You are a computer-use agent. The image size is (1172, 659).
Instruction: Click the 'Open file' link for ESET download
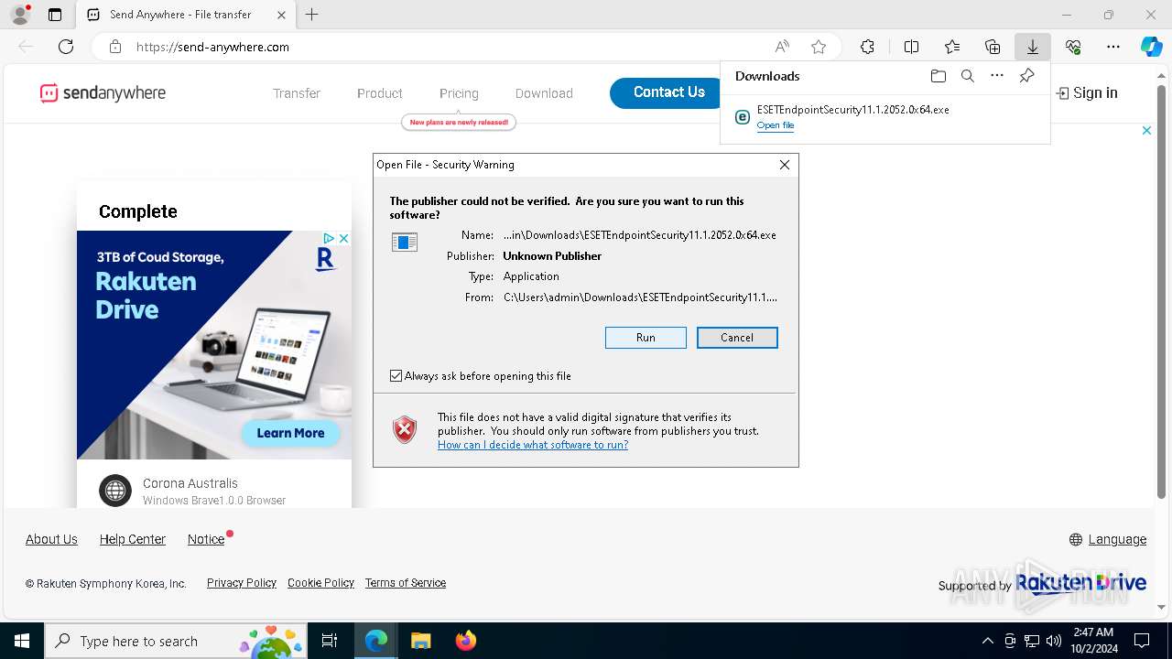[x=775, y=125]
